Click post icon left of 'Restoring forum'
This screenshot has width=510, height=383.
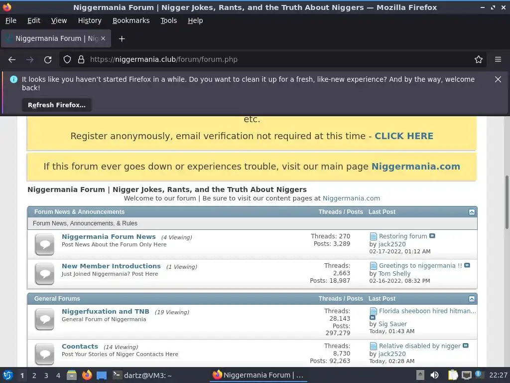pyautogui.click(x=374, y=236)
